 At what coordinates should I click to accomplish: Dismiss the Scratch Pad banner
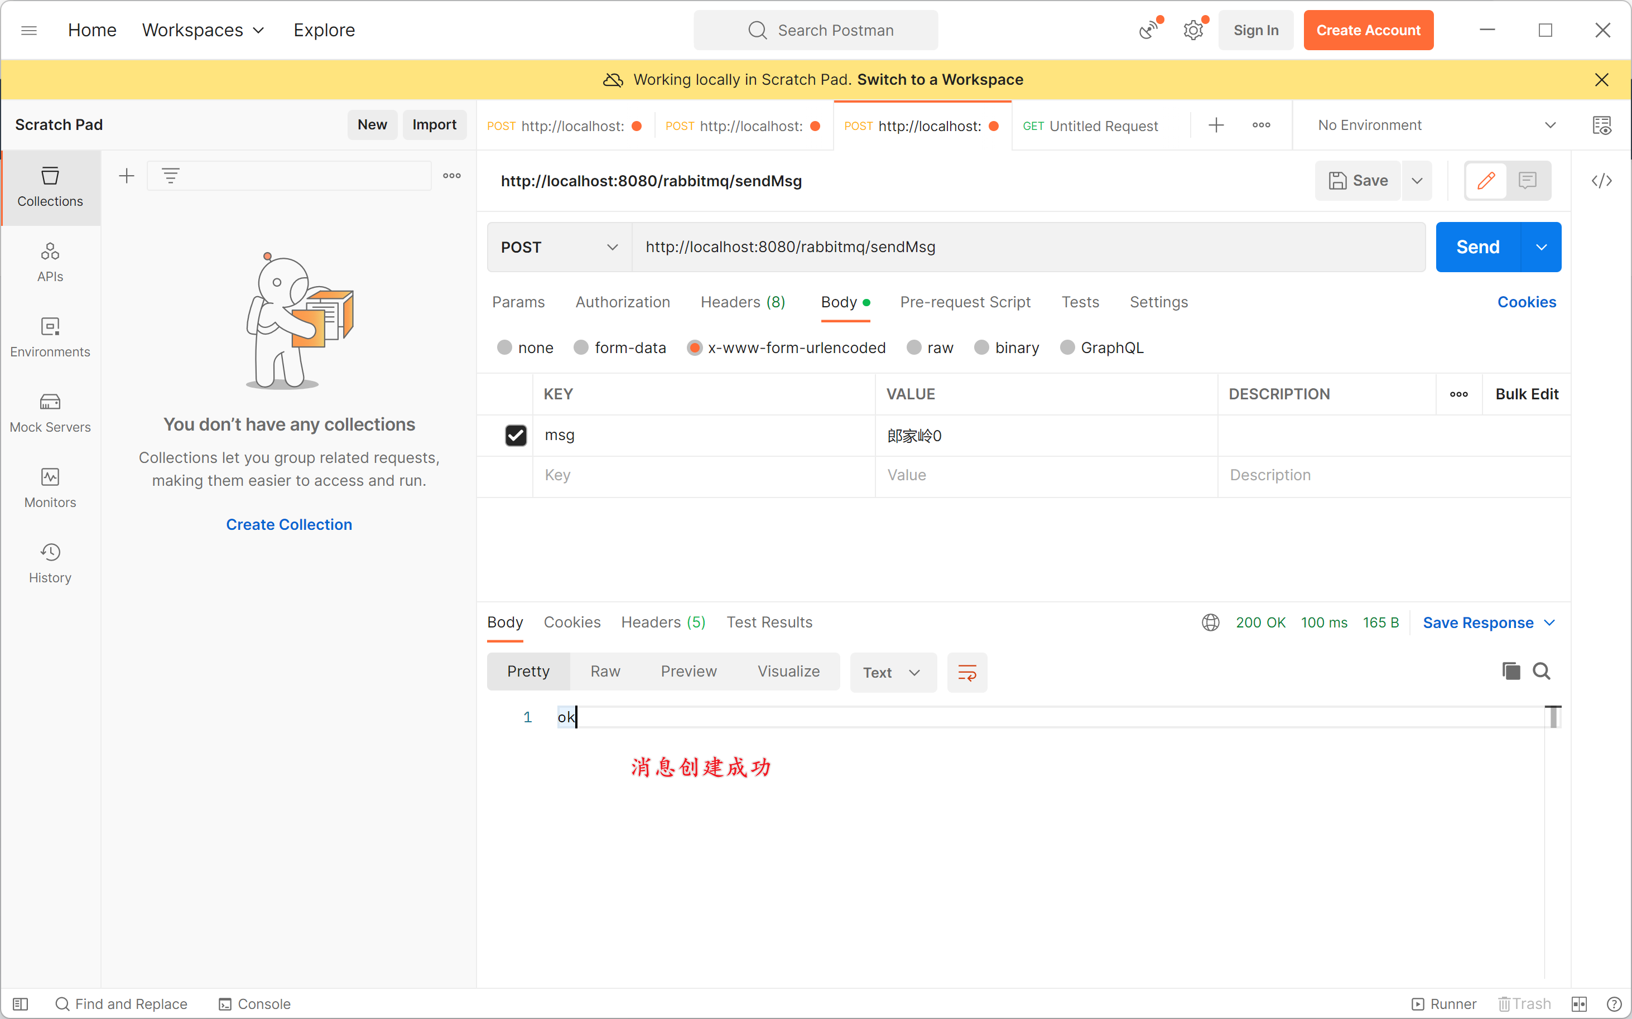tap(1602, 80)
